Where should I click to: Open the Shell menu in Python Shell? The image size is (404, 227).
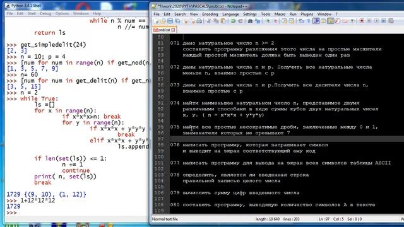[32, 14]
